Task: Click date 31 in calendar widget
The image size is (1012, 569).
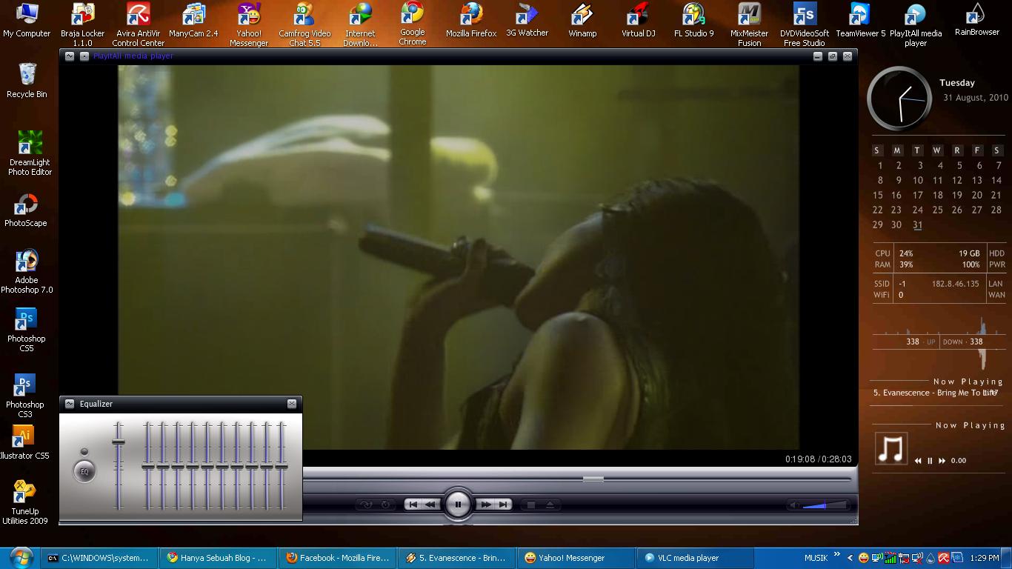Action: tap(917, 225)
